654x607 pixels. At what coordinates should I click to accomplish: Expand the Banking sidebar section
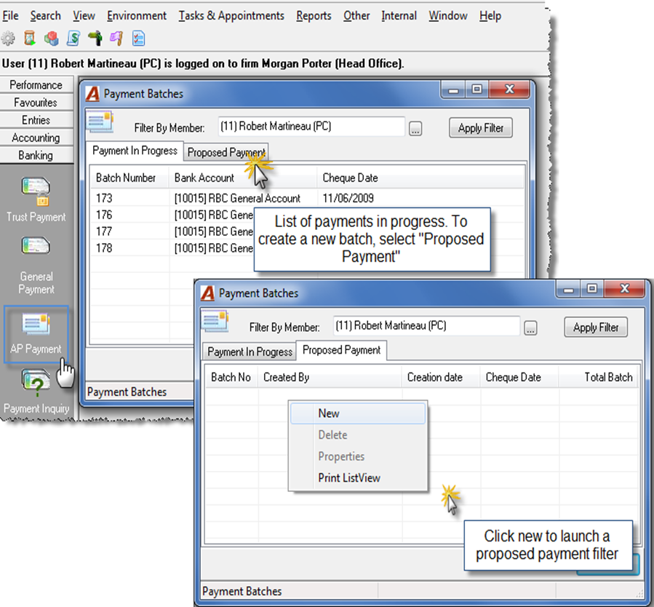[36, 155]
